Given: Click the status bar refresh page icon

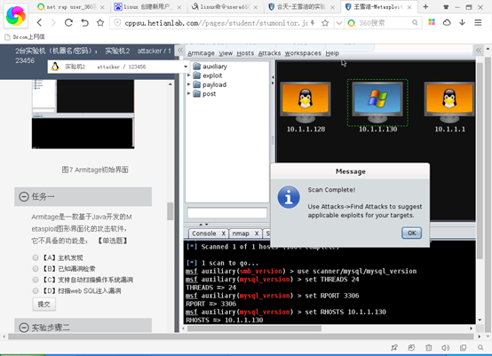Looking at the screenshot, I should 411,347.
